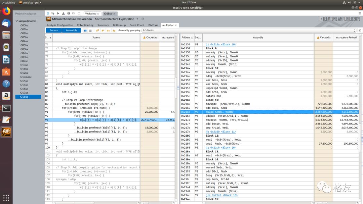
Task: Open the Assembly grouping Address dropdown
Action: 249,30
